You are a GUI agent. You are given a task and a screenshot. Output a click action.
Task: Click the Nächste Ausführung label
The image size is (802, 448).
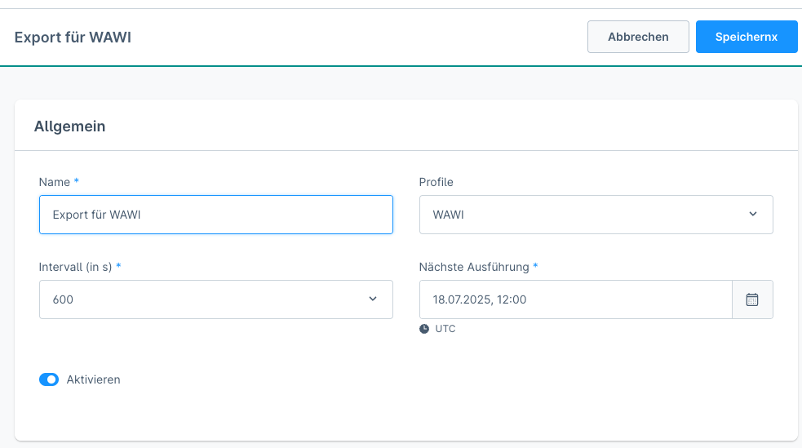click(474, 267)
